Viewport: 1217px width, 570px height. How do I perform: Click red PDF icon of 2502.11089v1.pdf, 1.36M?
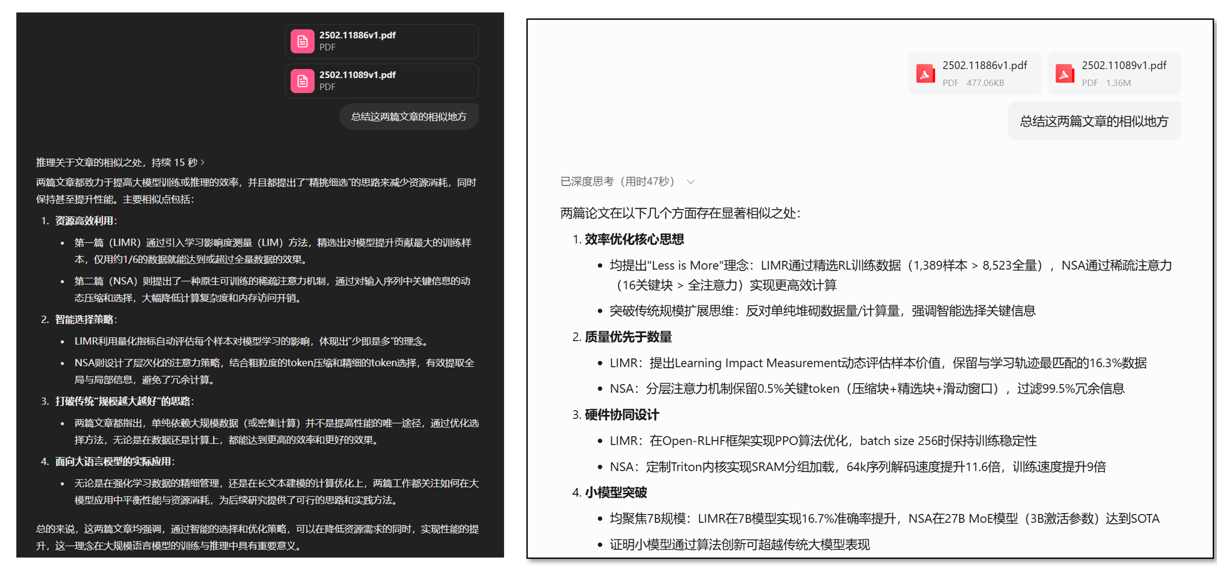click(x=1064, y=74)
